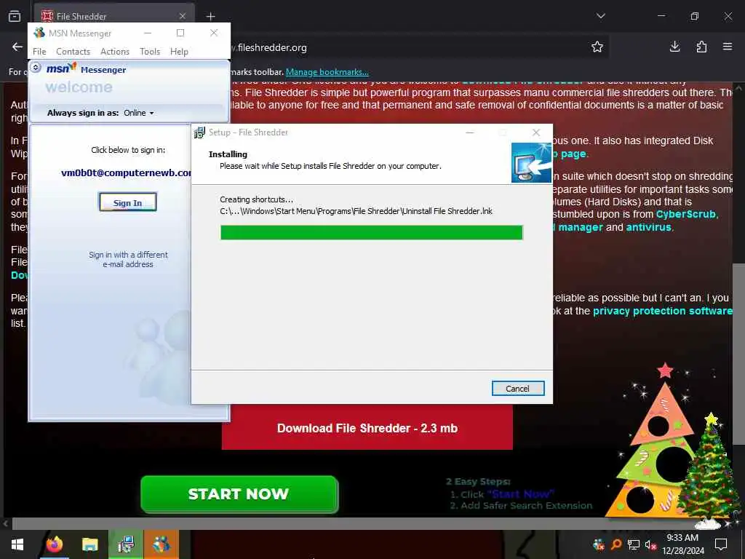Open Firefox downloads panel
The height and width of the screenshot is (559, 745).
(x=674, y=47)
